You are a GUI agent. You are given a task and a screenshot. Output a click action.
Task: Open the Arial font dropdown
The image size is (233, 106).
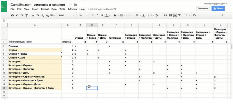click(66, 15)
